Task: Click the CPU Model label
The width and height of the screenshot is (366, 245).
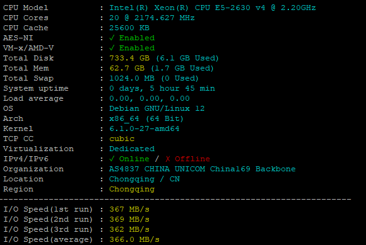Action: [26, 8]
